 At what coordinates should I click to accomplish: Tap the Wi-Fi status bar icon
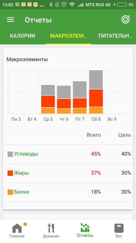click(72, 4)
